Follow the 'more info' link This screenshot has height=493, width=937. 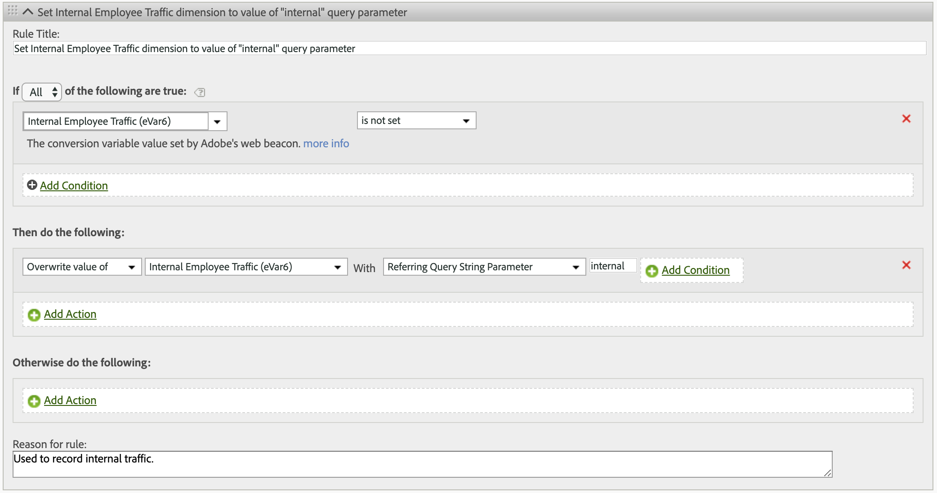[x=326, y=143]
